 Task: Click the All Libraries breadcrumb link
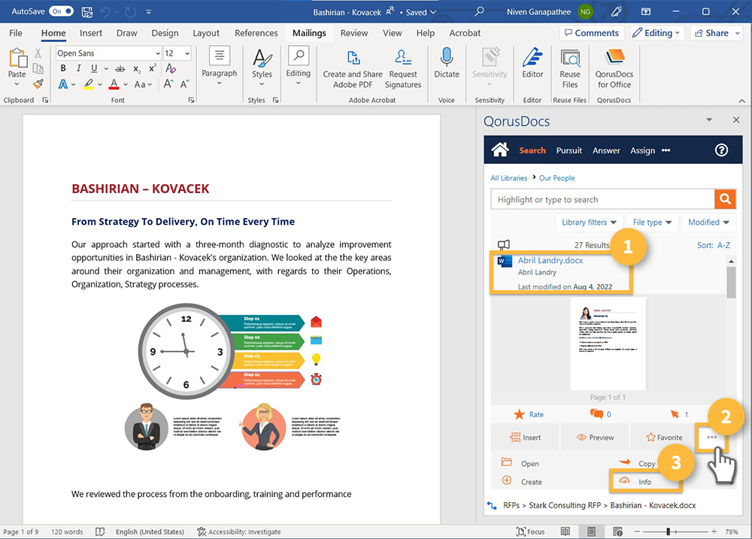click(x=508, y=178)
